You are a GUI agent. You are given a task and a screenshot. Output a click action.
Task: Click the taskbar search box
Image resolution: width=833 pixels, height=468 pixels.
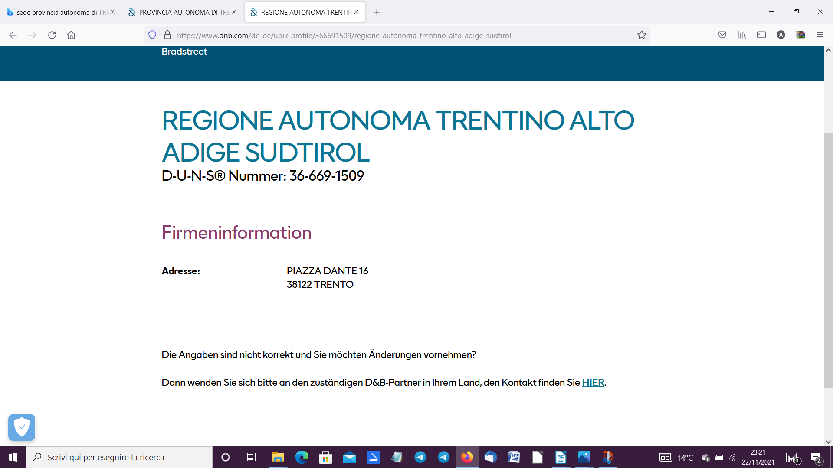click(x=119, y=457)
